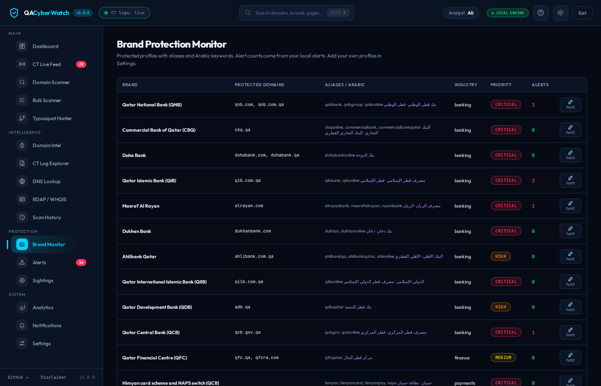Open DNS Lookup globe icon
Screen dimensions: 601x386
(x=22, y=181)
